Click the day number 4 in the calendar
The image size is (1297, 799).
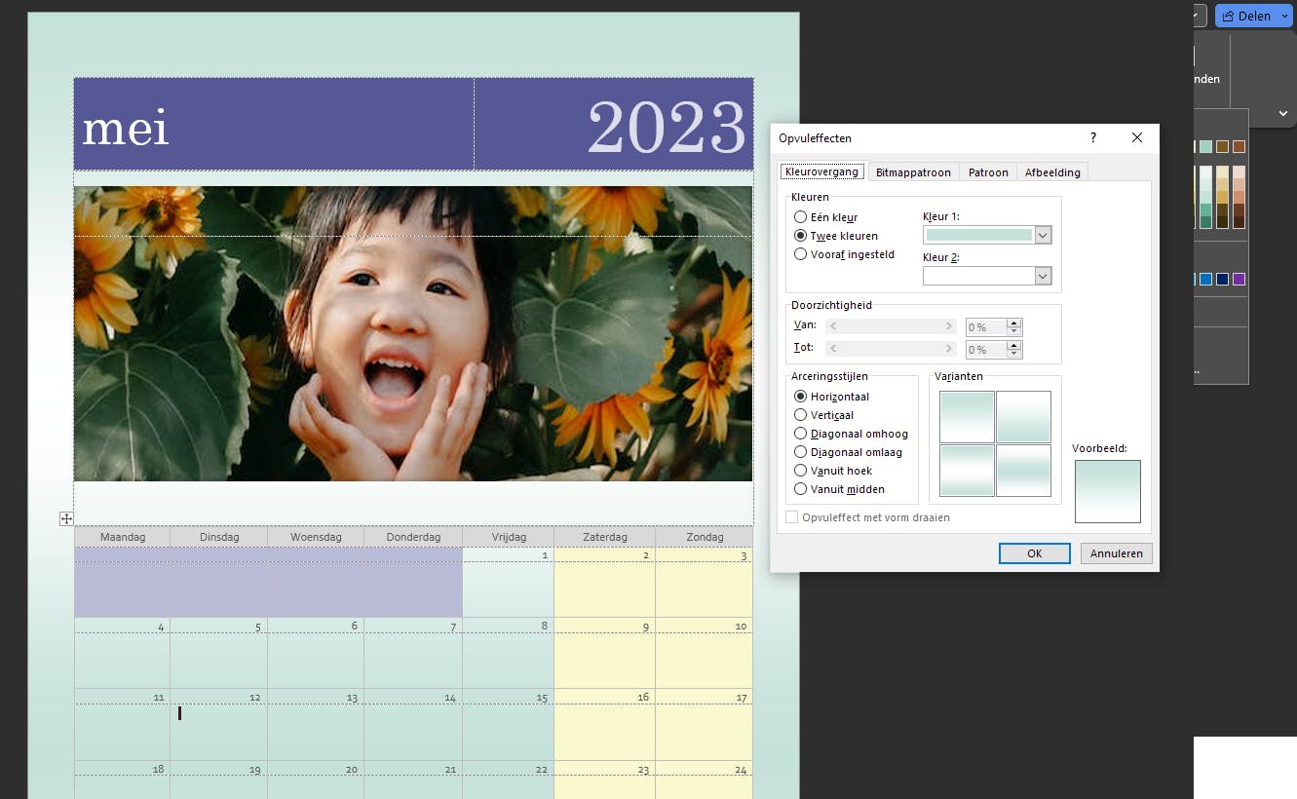(x=161, y=627)
